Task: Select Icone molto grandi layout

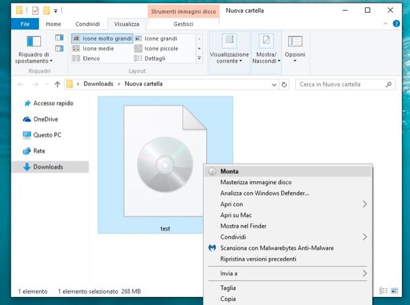Action: [102, 38]
